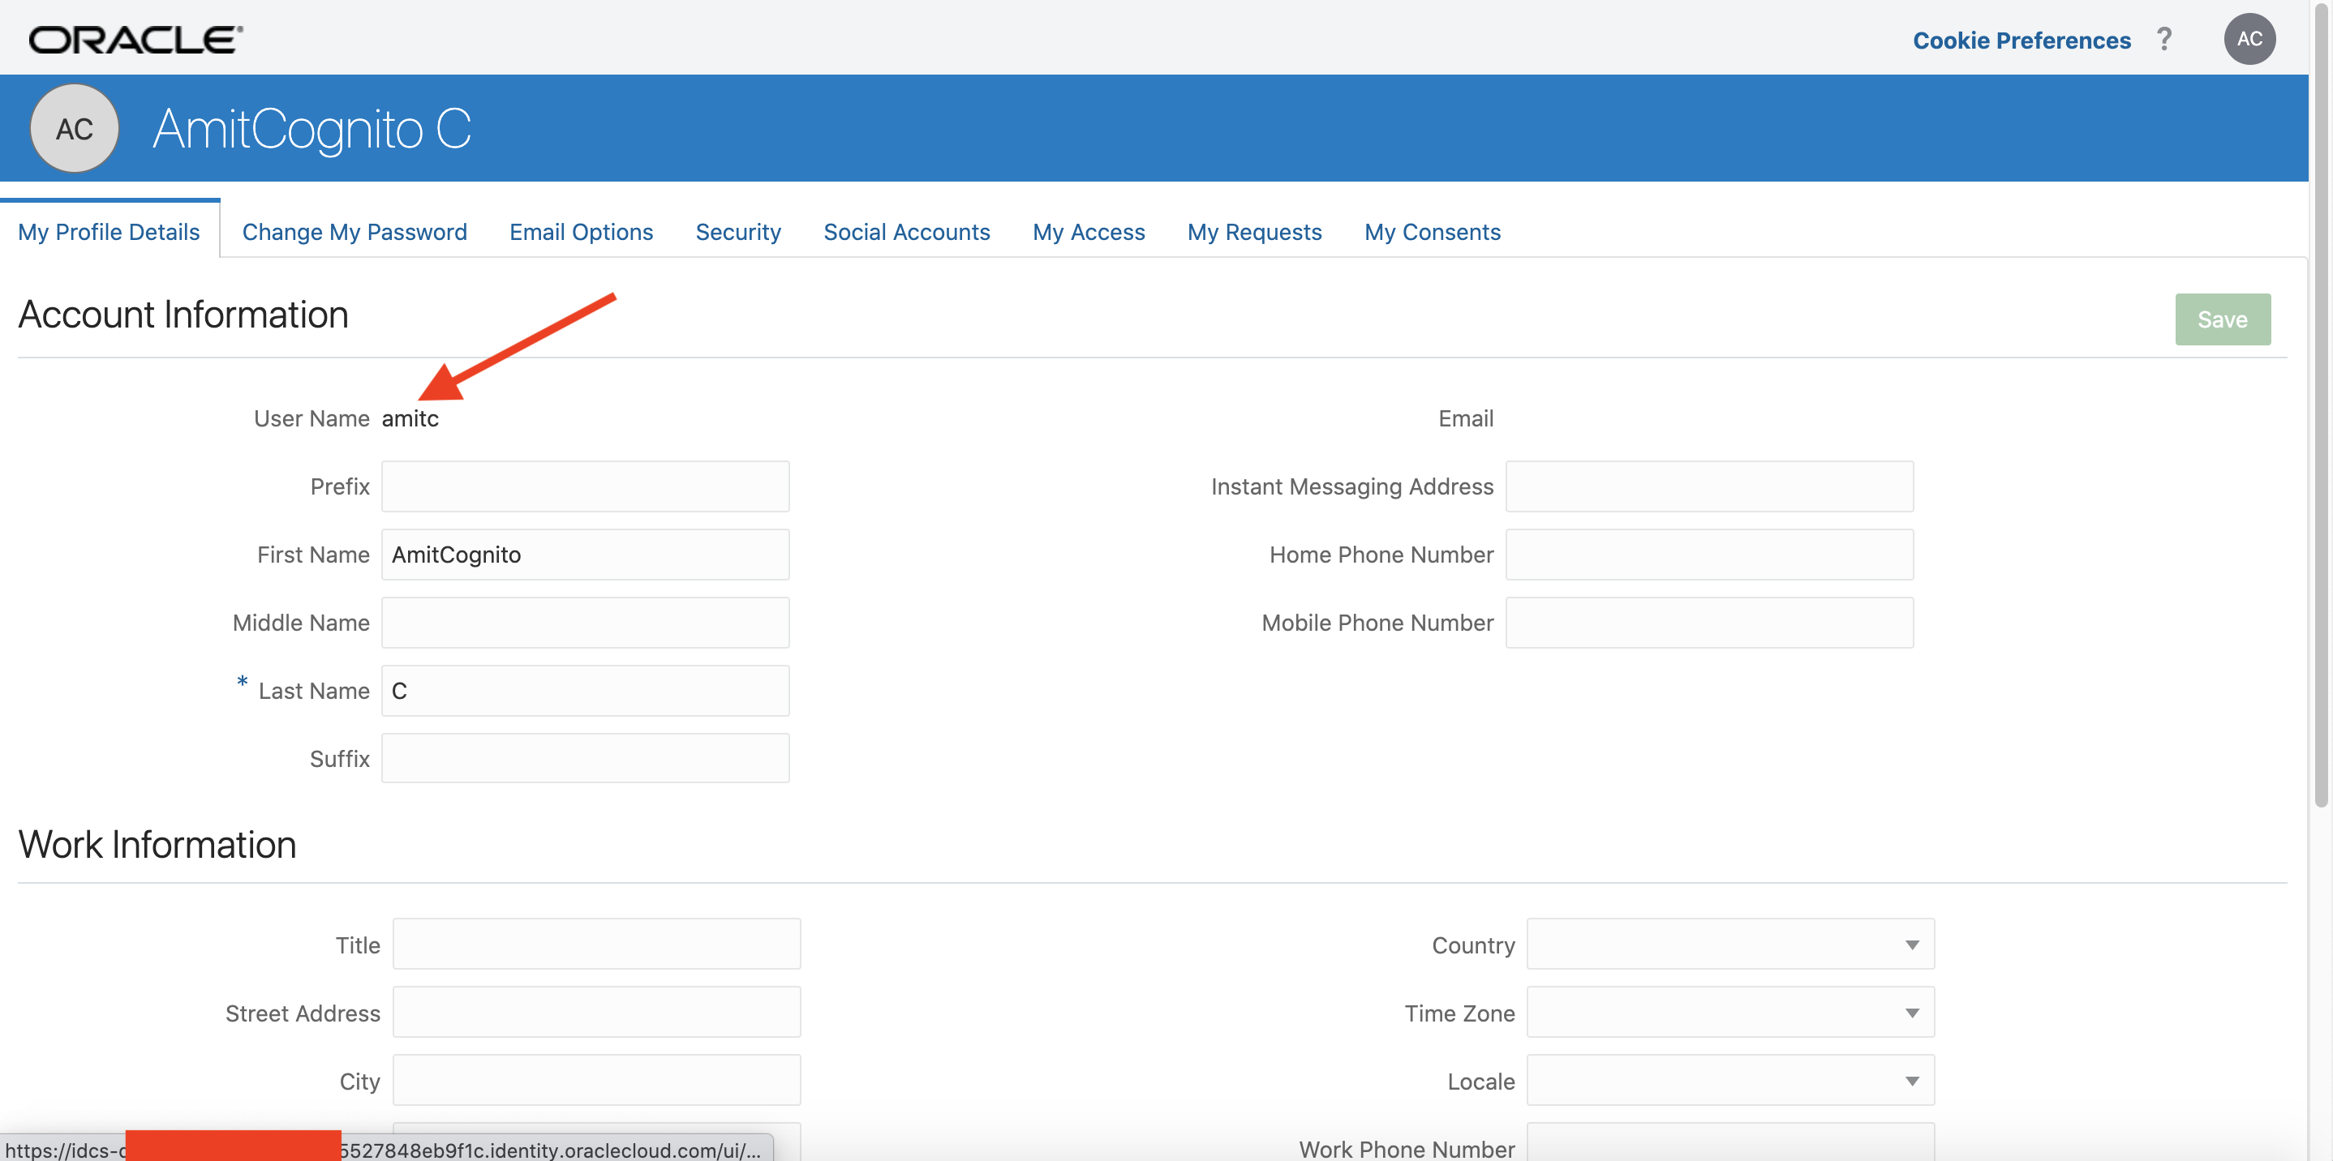Open the My Requests tab
This screenshot has height=1161, width=2333.
[1254, 233]
